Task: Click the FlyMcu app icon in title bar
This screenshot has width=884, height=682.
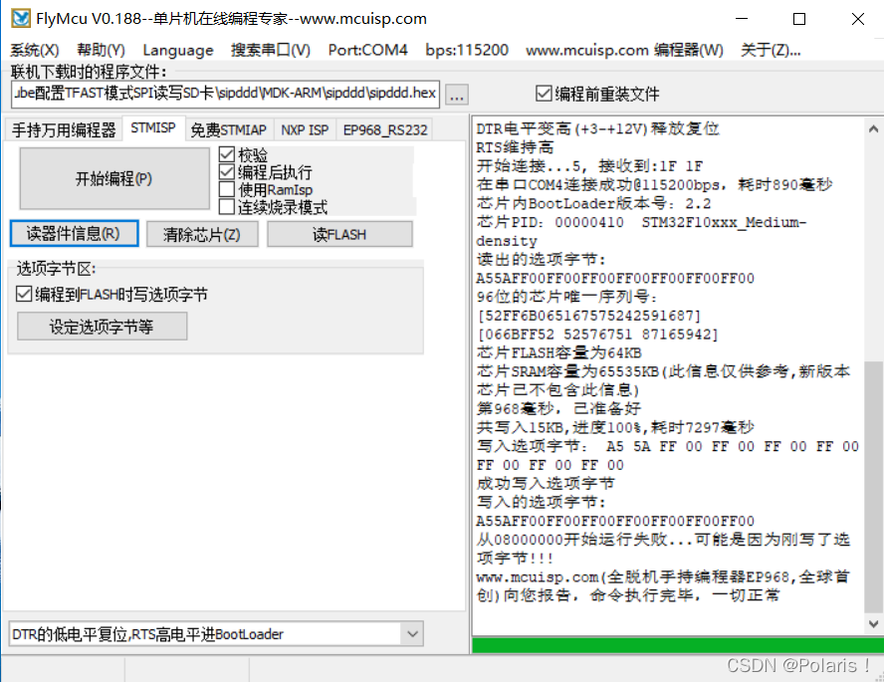Action: (x=22, y=18)
